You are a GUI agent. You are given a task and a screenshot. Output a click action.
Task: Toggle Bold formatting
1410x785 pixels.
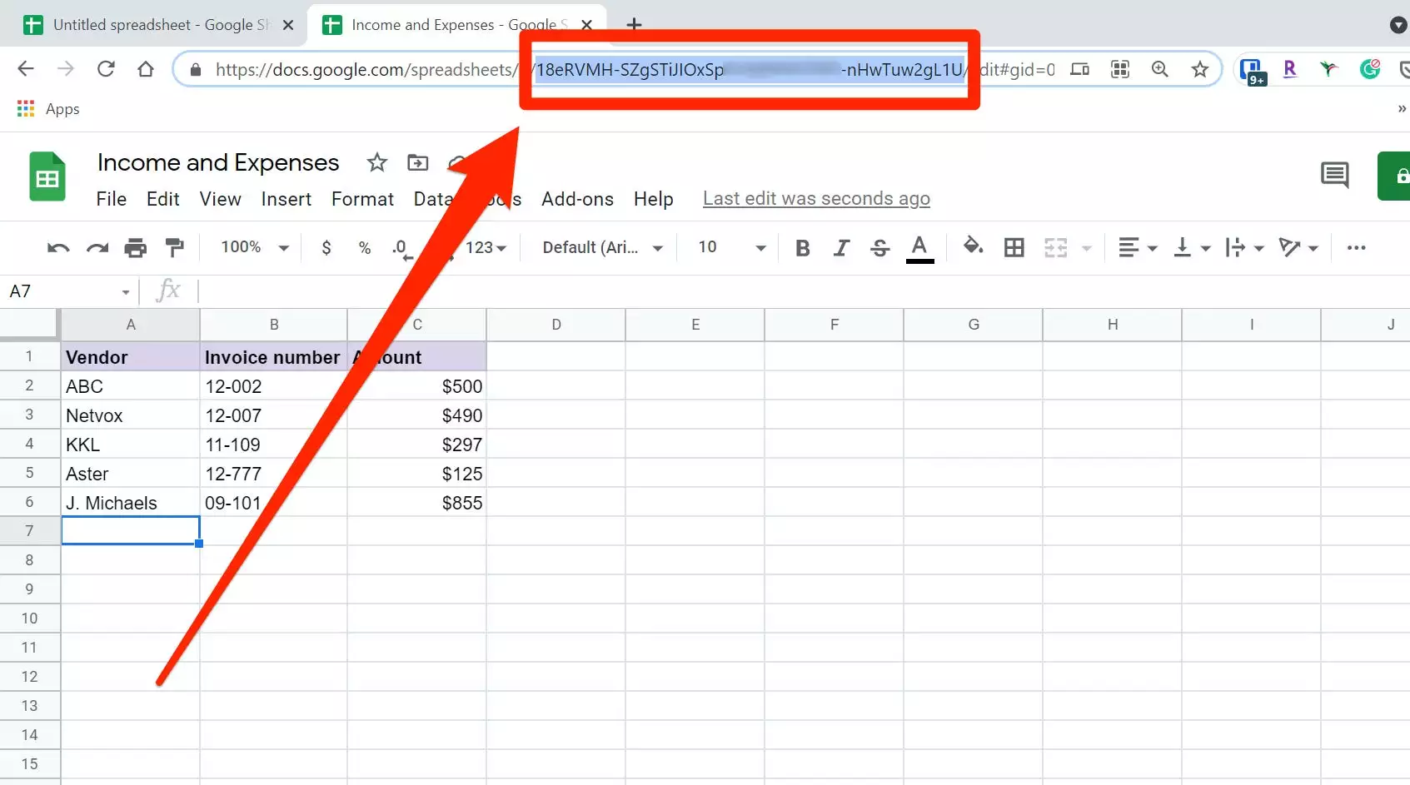[x=803, y=248]
